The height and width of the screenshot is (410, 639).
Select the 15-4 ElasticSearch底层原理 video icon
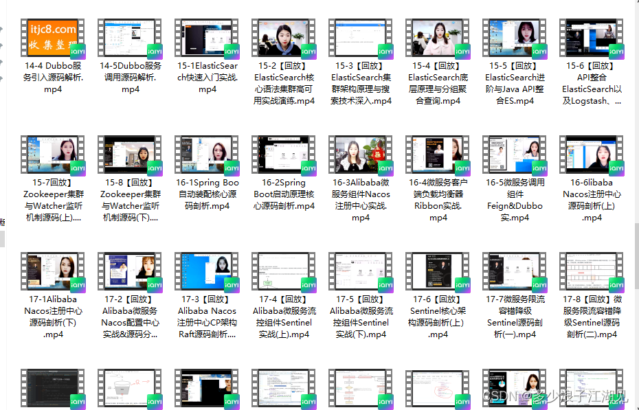click(x=438, y=38)
